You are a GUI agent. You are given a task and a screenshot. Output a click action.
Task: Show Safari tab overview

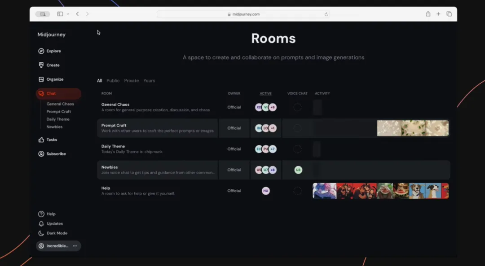[x=449, y=14]
